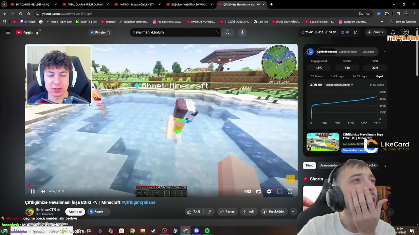The height and width of the screenshot is (235, 419).
Task: Select the Tümü chip
Action: (309, 165)
